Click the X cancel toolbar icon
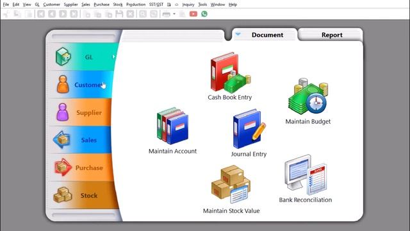Image resolution: width=410 pixels, height=231 pixels. click(130, 14)
